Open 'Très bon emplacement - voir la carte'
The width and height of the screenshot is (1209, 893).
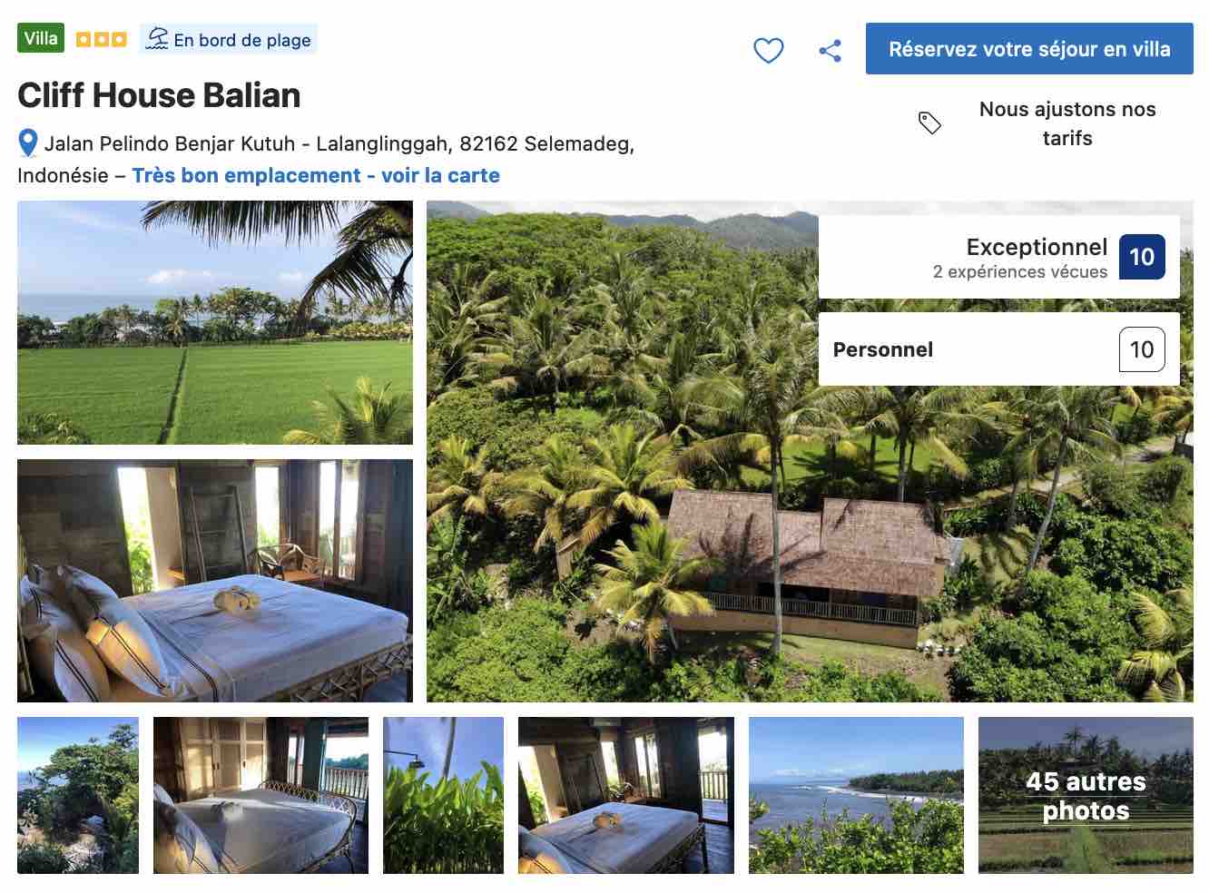point(317,175)
